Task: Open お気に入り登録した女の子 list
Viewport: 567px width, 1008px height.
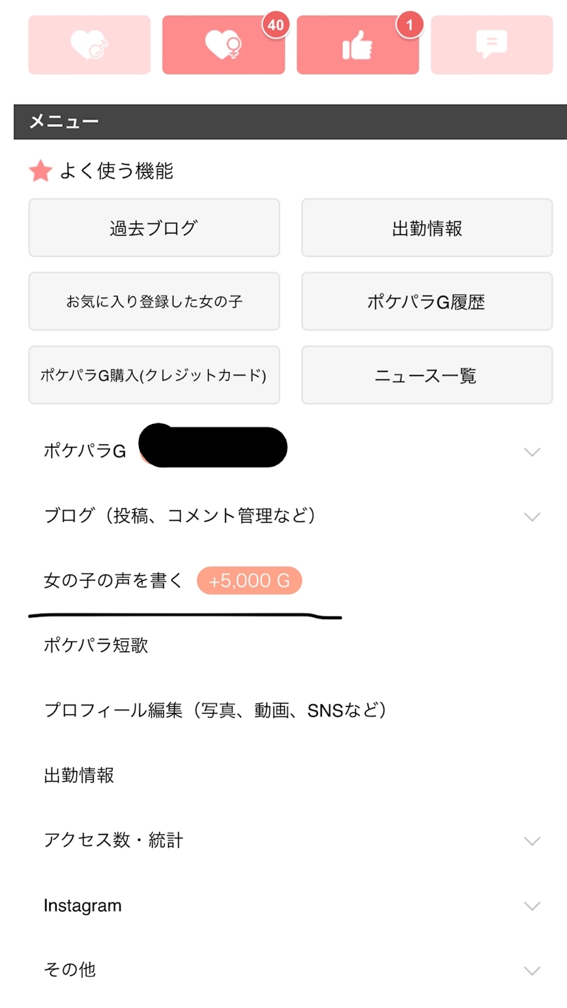Action: [x=154, y=302]
